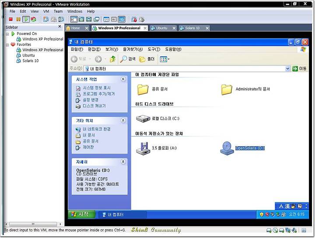This screenshot has width=315, height=238.
Task: Collapse the 시스템 작업 panel
Action: 123,79
